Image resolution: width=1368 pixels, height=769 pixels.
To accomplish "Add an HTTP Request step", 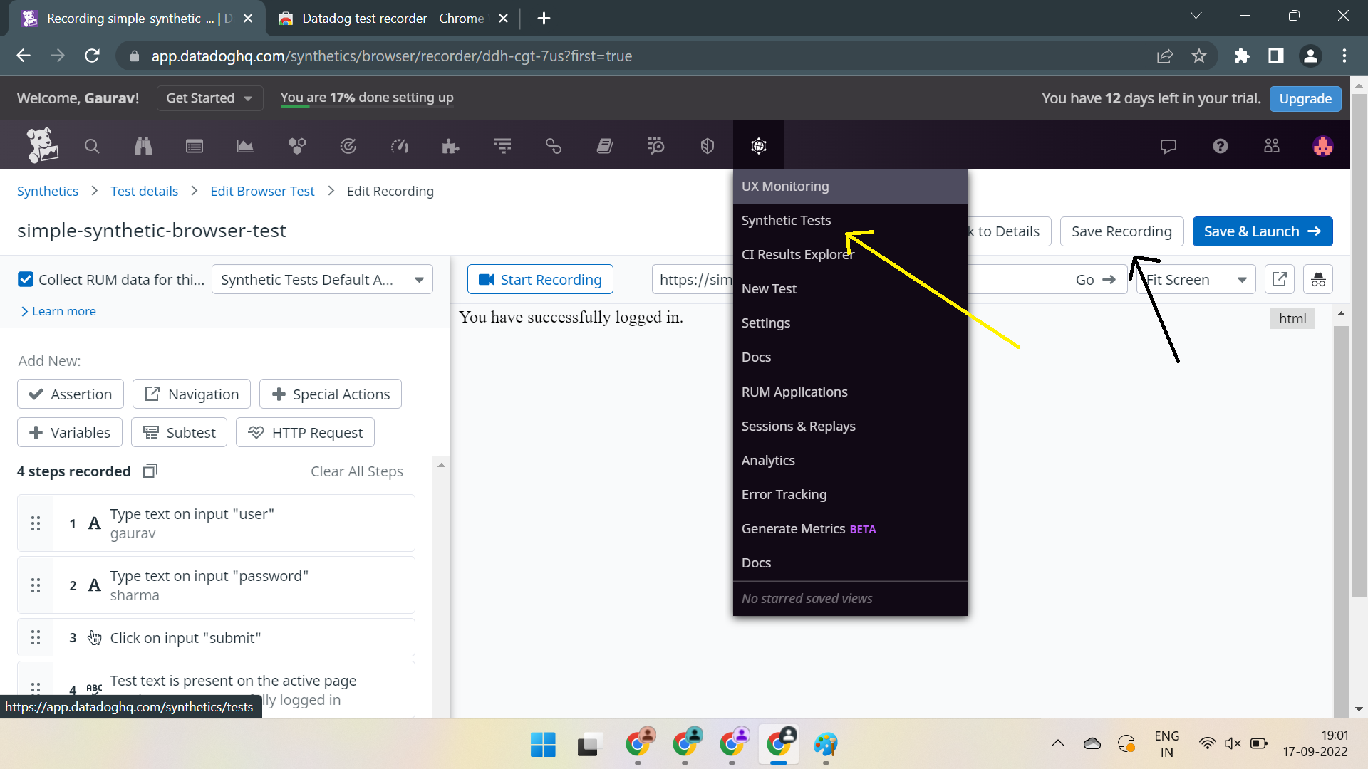I will click(x=305, y=432).
